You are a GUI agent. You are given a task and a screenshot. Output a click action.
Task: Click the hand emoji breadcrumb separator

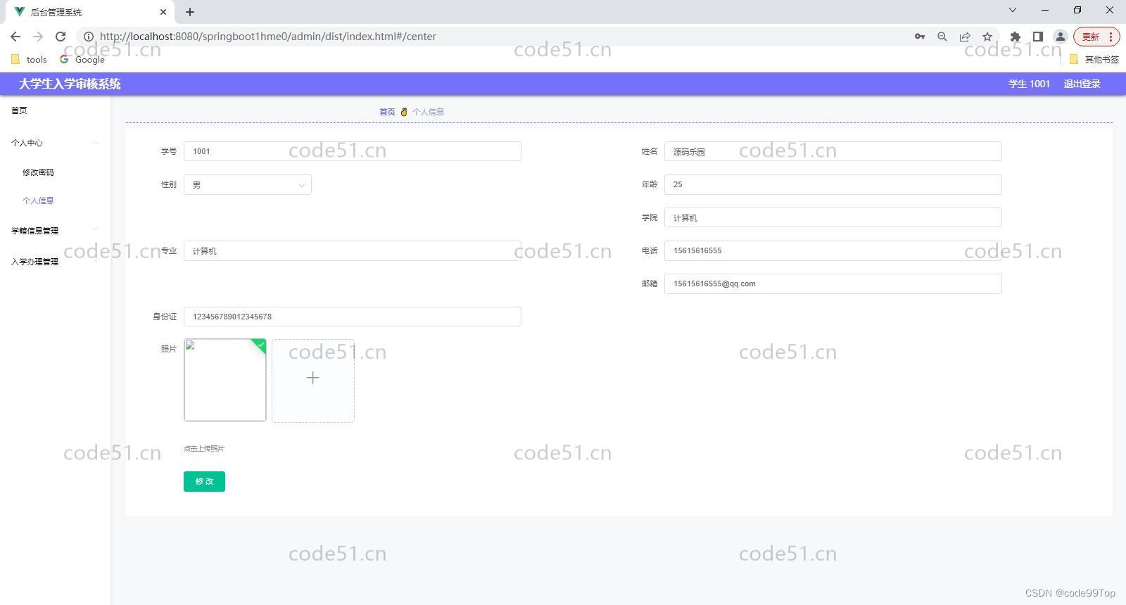pos(404,112)
